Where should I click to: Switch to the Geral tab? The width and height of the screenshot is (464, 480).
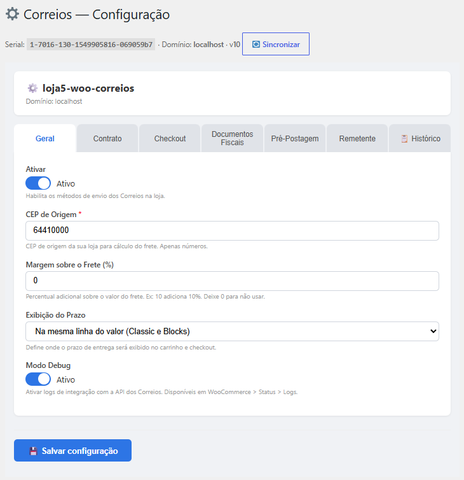tap(45, 138)
